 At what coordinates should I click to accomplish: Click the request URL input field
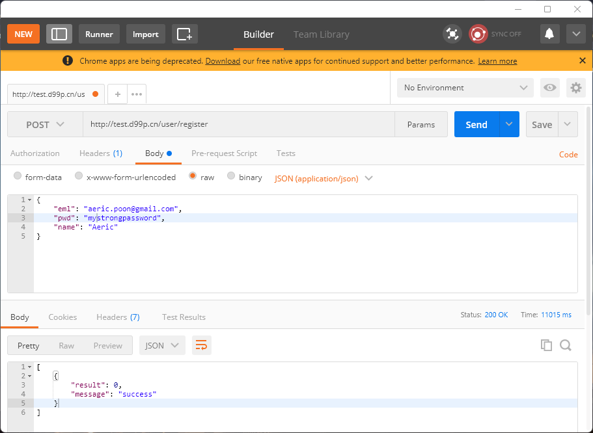(238, 124)
